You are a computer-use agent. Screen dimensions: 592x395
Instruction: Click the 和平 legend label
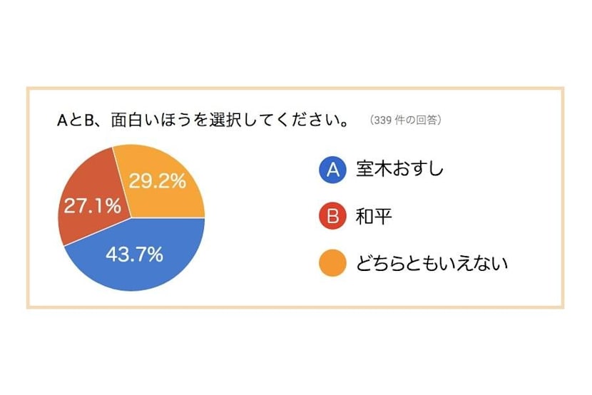coord(374,216)
